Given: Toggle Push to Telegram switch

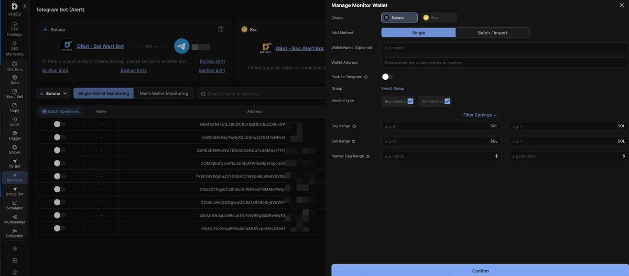Looking at the screenshot, I should coord(387,76).
